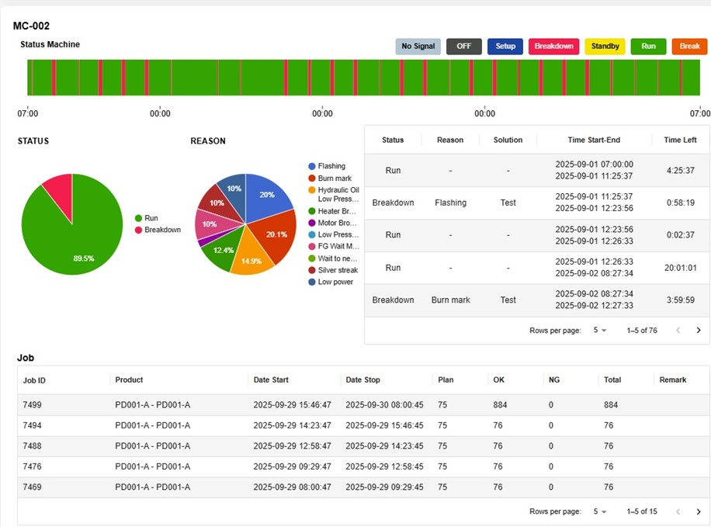Click the Breakdown legend marker in Status chart
This screenshot has width=711, height=527.
(x=139, y=231)
